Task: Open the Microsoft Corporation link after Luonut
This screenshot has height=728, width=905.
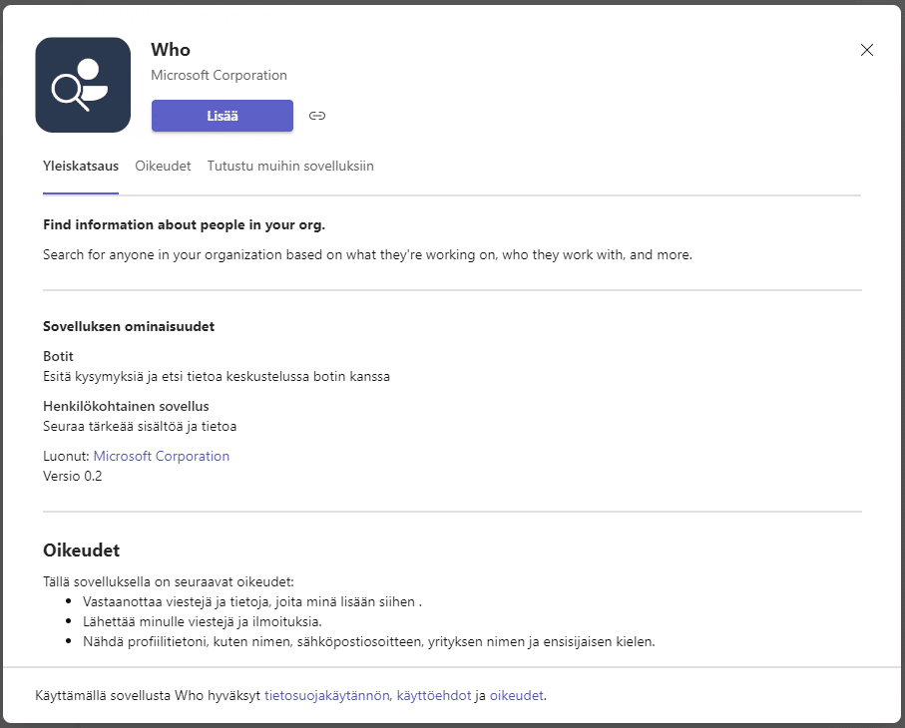Action: tap(162, 456)
